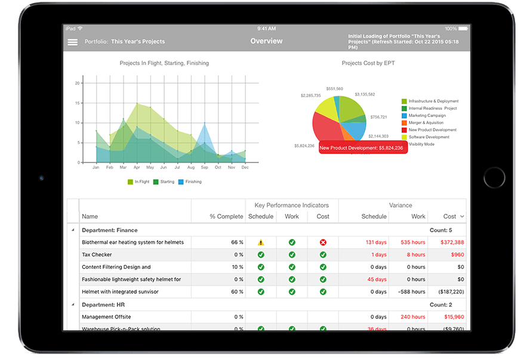Click Helmet with integrated sunvisor cost checkmark

323,292
